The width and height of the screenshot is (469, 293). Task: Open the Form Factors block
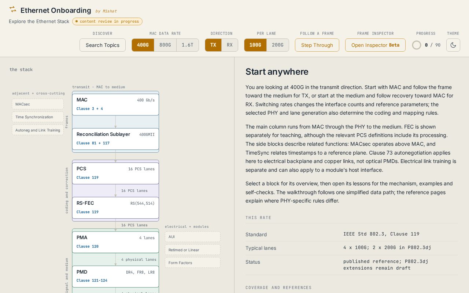click(192, 263)
